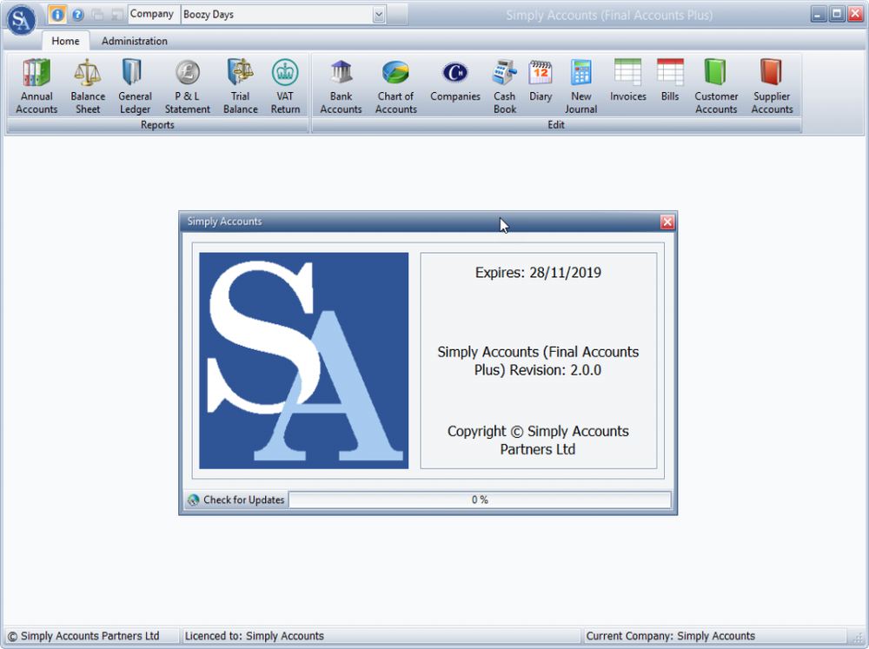
Task: Open the Annual Accounts report
Action: 36,86
